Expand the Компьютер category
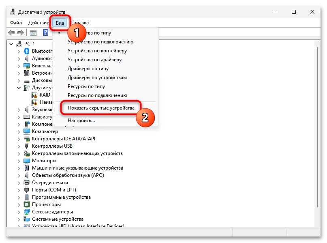Viewport: 327px width, 243px height. tap(19, 132)
